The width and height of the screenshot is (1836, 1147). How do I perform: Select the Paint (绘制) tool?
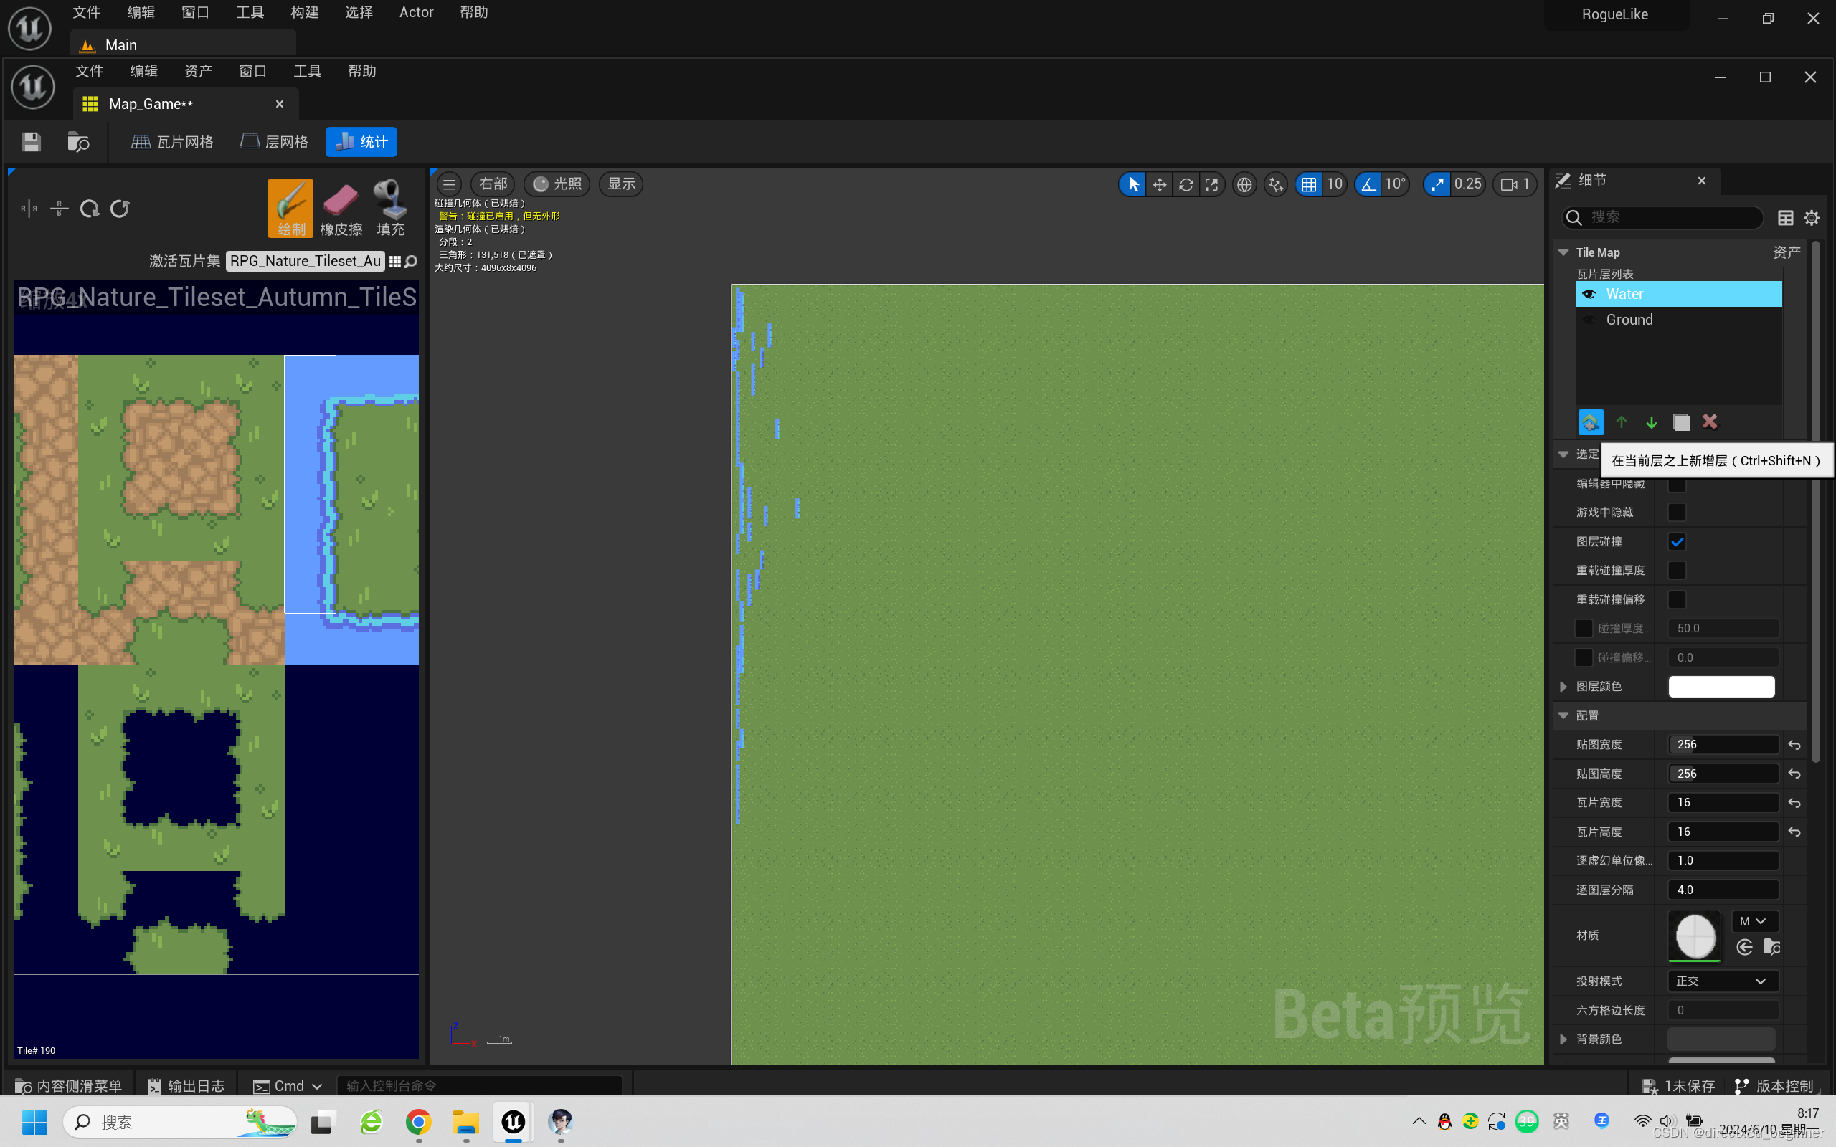click(x=290, y=208)
